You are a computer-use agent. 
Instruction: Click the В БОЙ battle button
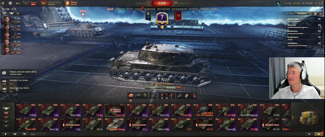click(162, 3)
